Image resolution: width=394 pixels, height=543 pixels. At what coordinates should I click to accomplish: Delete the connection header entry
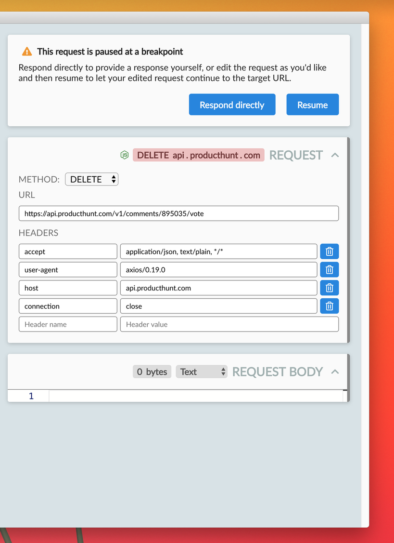point(329,306)
